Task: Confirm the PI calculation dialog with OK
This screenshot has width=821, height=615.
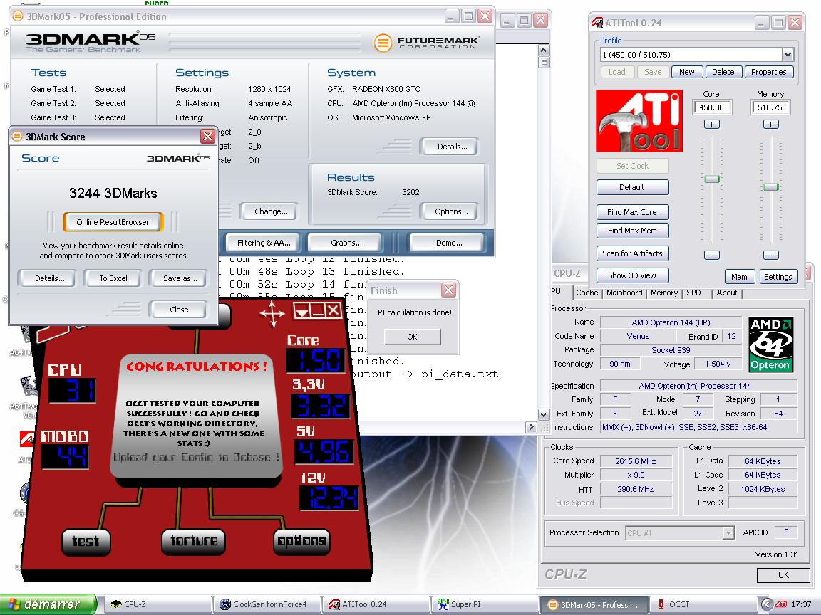Action: [x=412, y=337]
